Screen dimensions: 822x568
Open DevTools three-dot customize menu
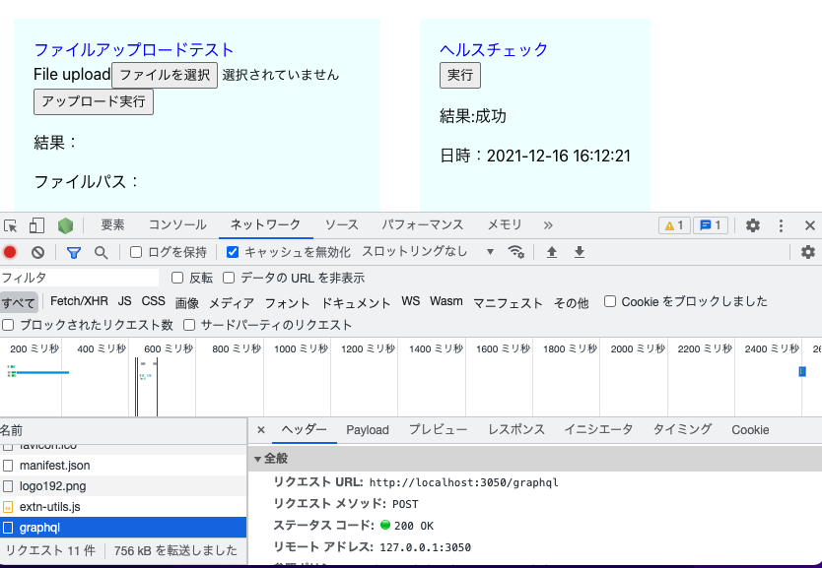pyautogui.click(x=782, y=225)
